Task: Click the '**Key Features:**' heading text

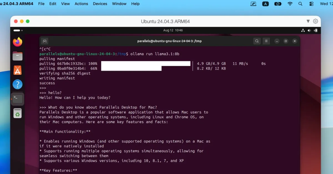Action: click(58, 170)
